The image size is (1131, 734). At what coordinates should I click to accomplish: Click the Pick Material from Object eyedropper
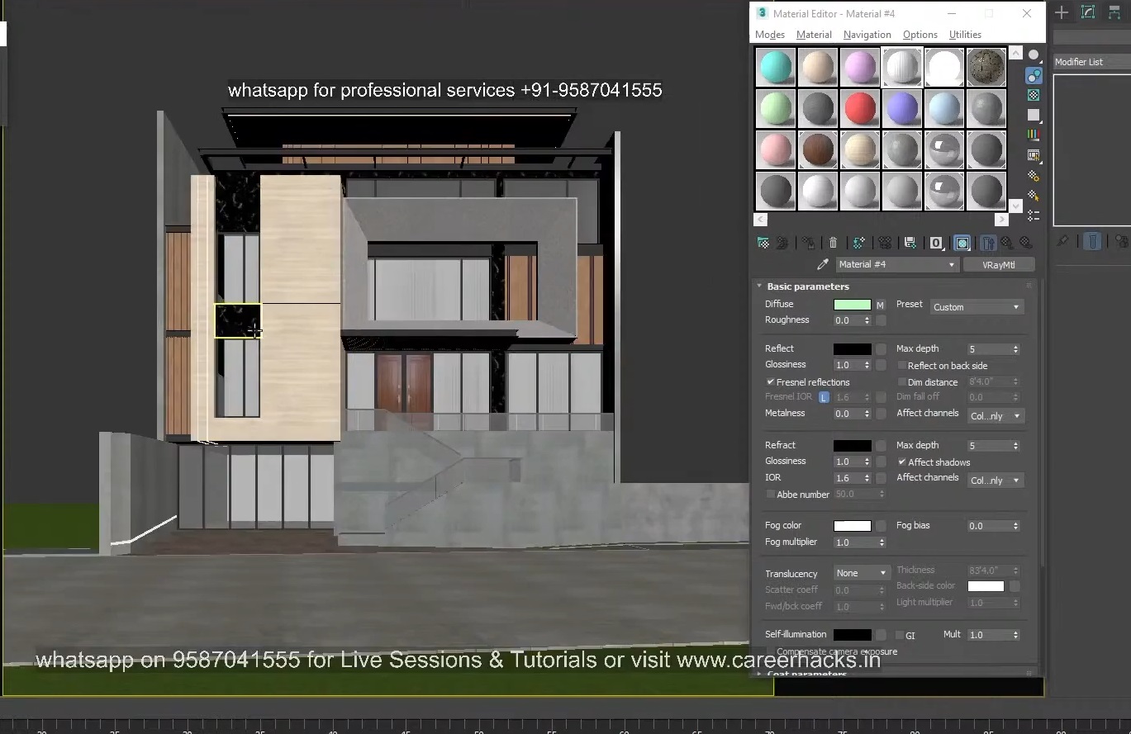coord(822,264)
